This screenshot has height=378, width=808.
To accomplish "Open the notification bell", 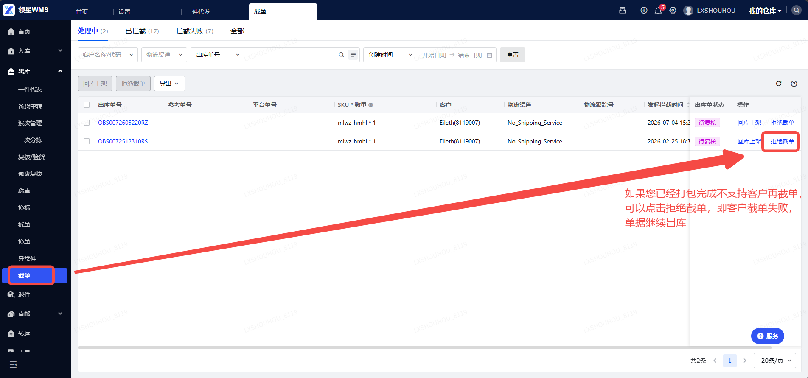I will pos(658,11).
